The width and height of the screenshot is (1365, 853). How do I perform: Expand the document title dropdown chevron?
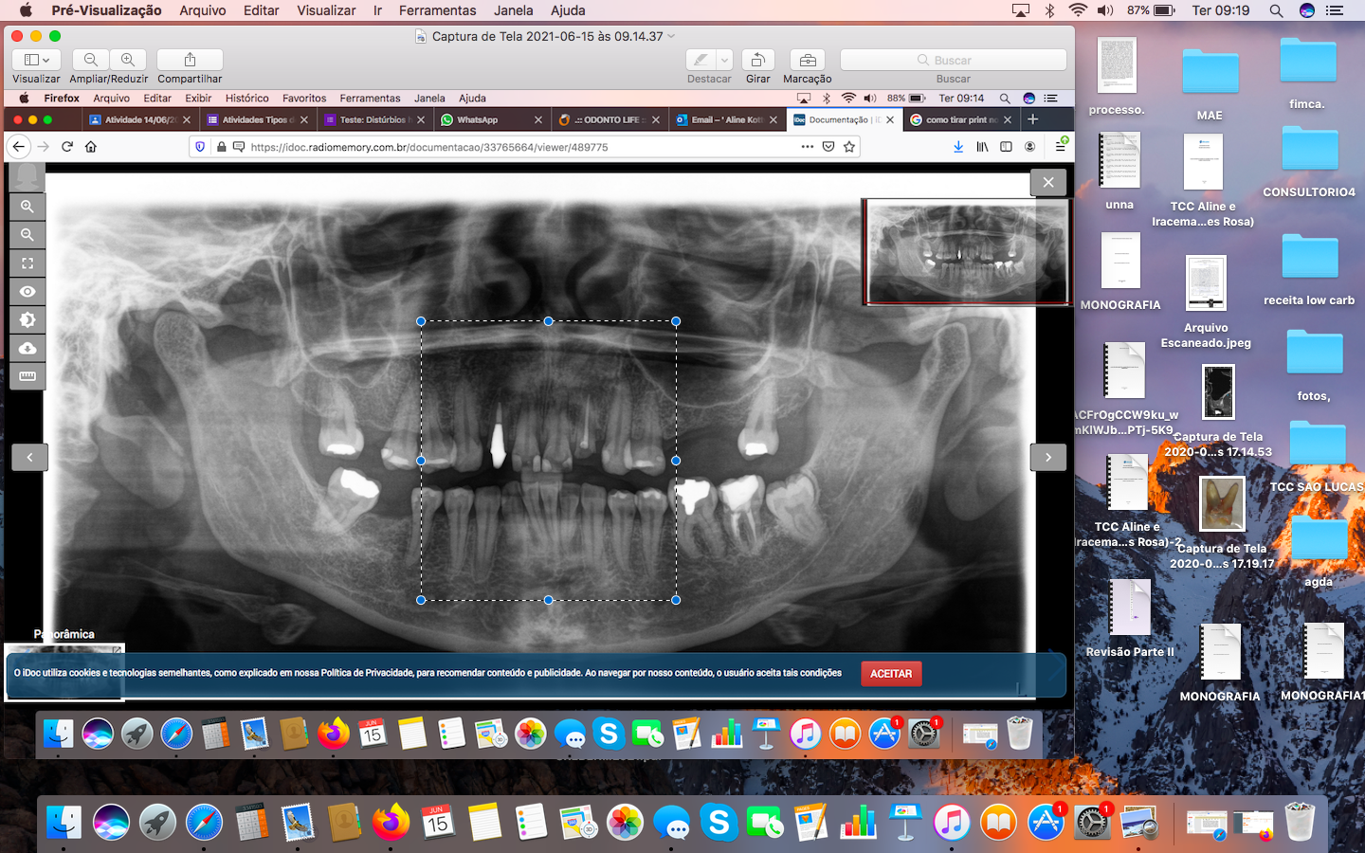click(x=672, y=36)
